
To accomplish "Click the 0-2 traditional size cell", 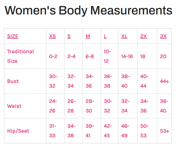I will [x=53, y=56].
